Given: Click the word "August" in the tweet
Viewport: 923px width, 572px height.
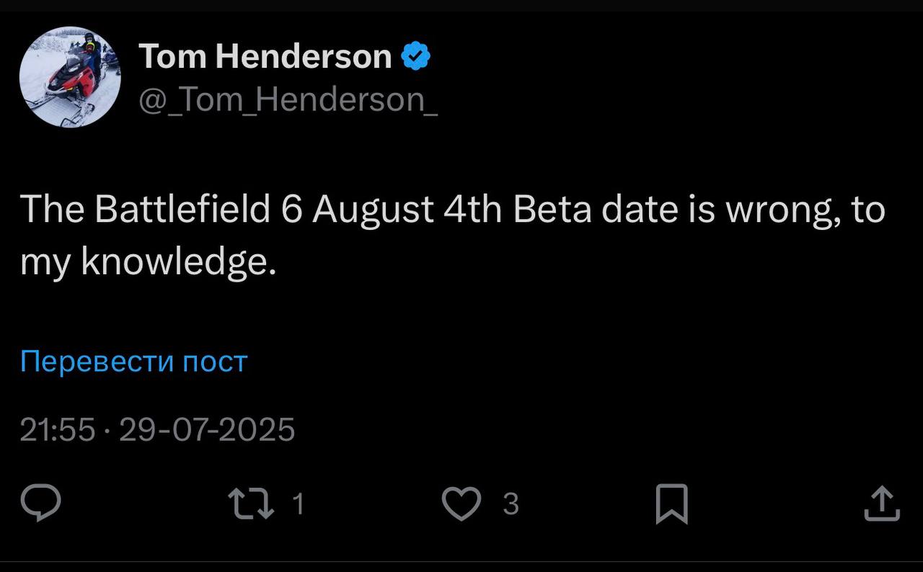Looking at the screenshot, I should click(373, 210).
